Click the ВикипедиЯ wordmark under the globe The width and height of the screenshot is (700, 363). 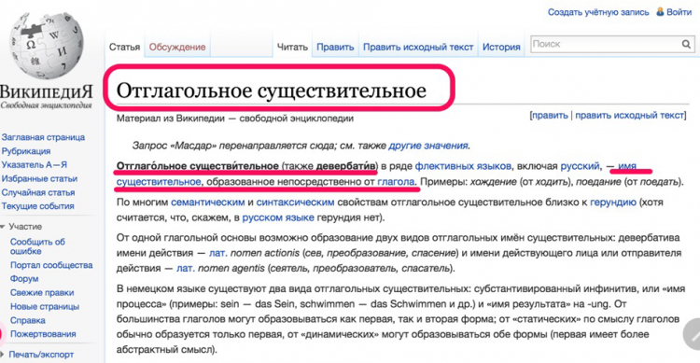[47, 91]
